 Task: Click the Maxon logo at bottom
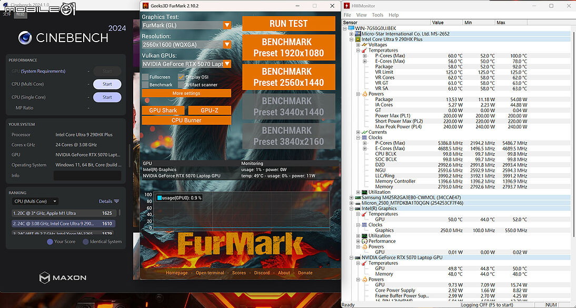pyautogui.click(x=63, y=277)
